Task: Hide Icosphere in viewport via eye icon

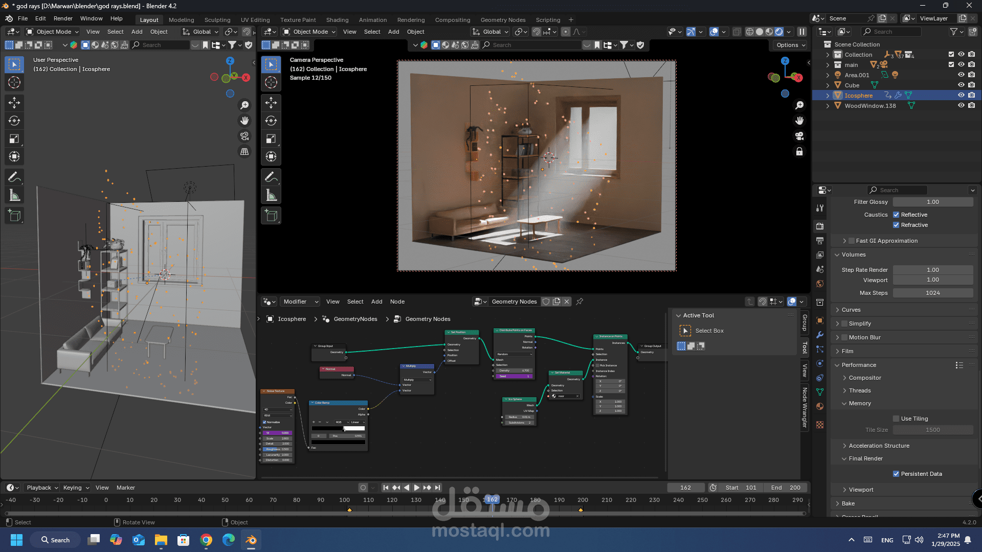Action: 961,96
